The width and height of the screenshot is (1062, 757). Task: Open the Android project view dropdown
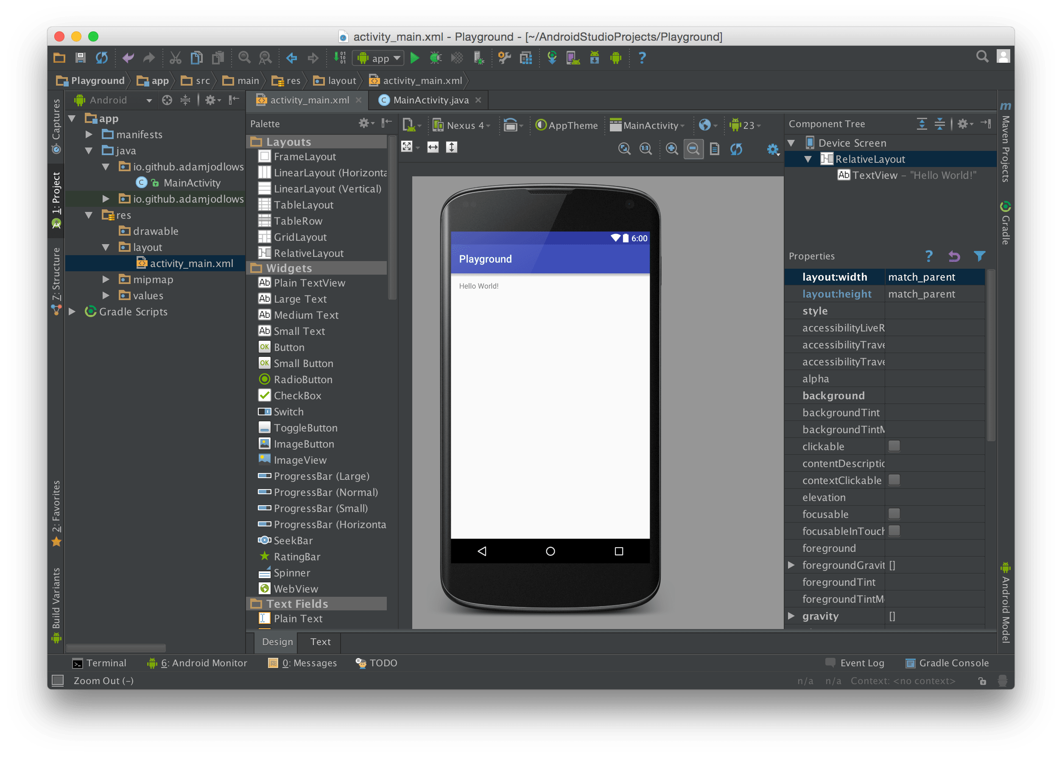click(x=113, y=100)
